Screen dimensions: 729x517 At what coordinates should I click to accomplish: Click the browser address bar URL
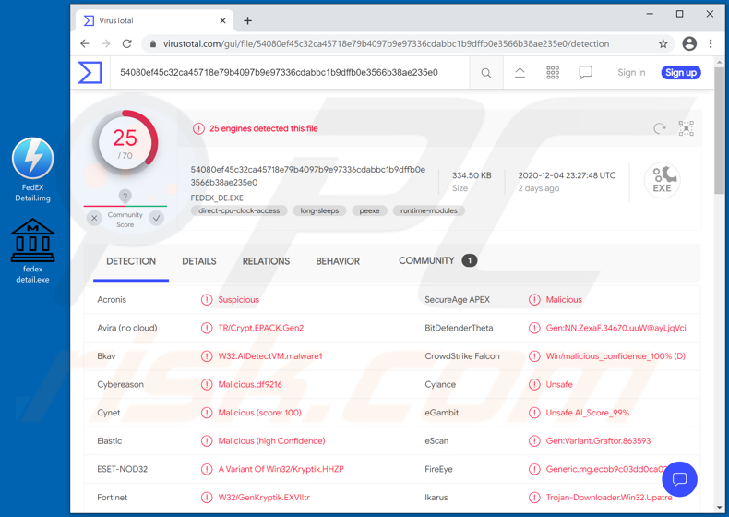(386, 43)
